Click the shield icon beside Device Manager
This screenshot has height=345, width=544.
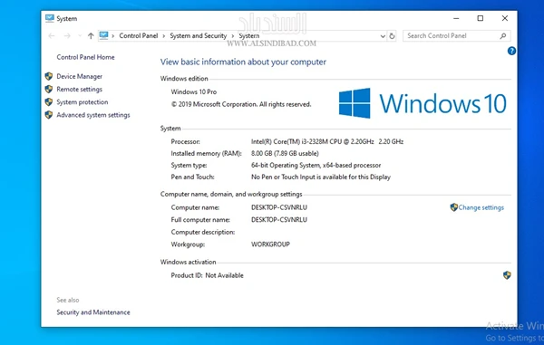coord(49,76)
